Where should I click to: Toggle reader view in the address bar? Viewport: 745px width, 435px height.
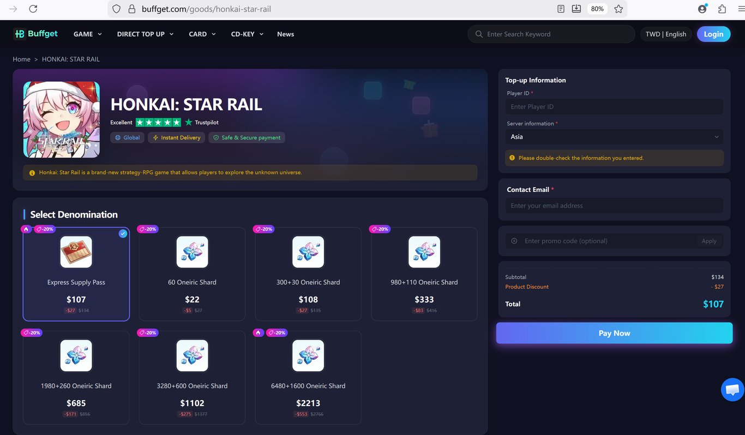point(561,9)
